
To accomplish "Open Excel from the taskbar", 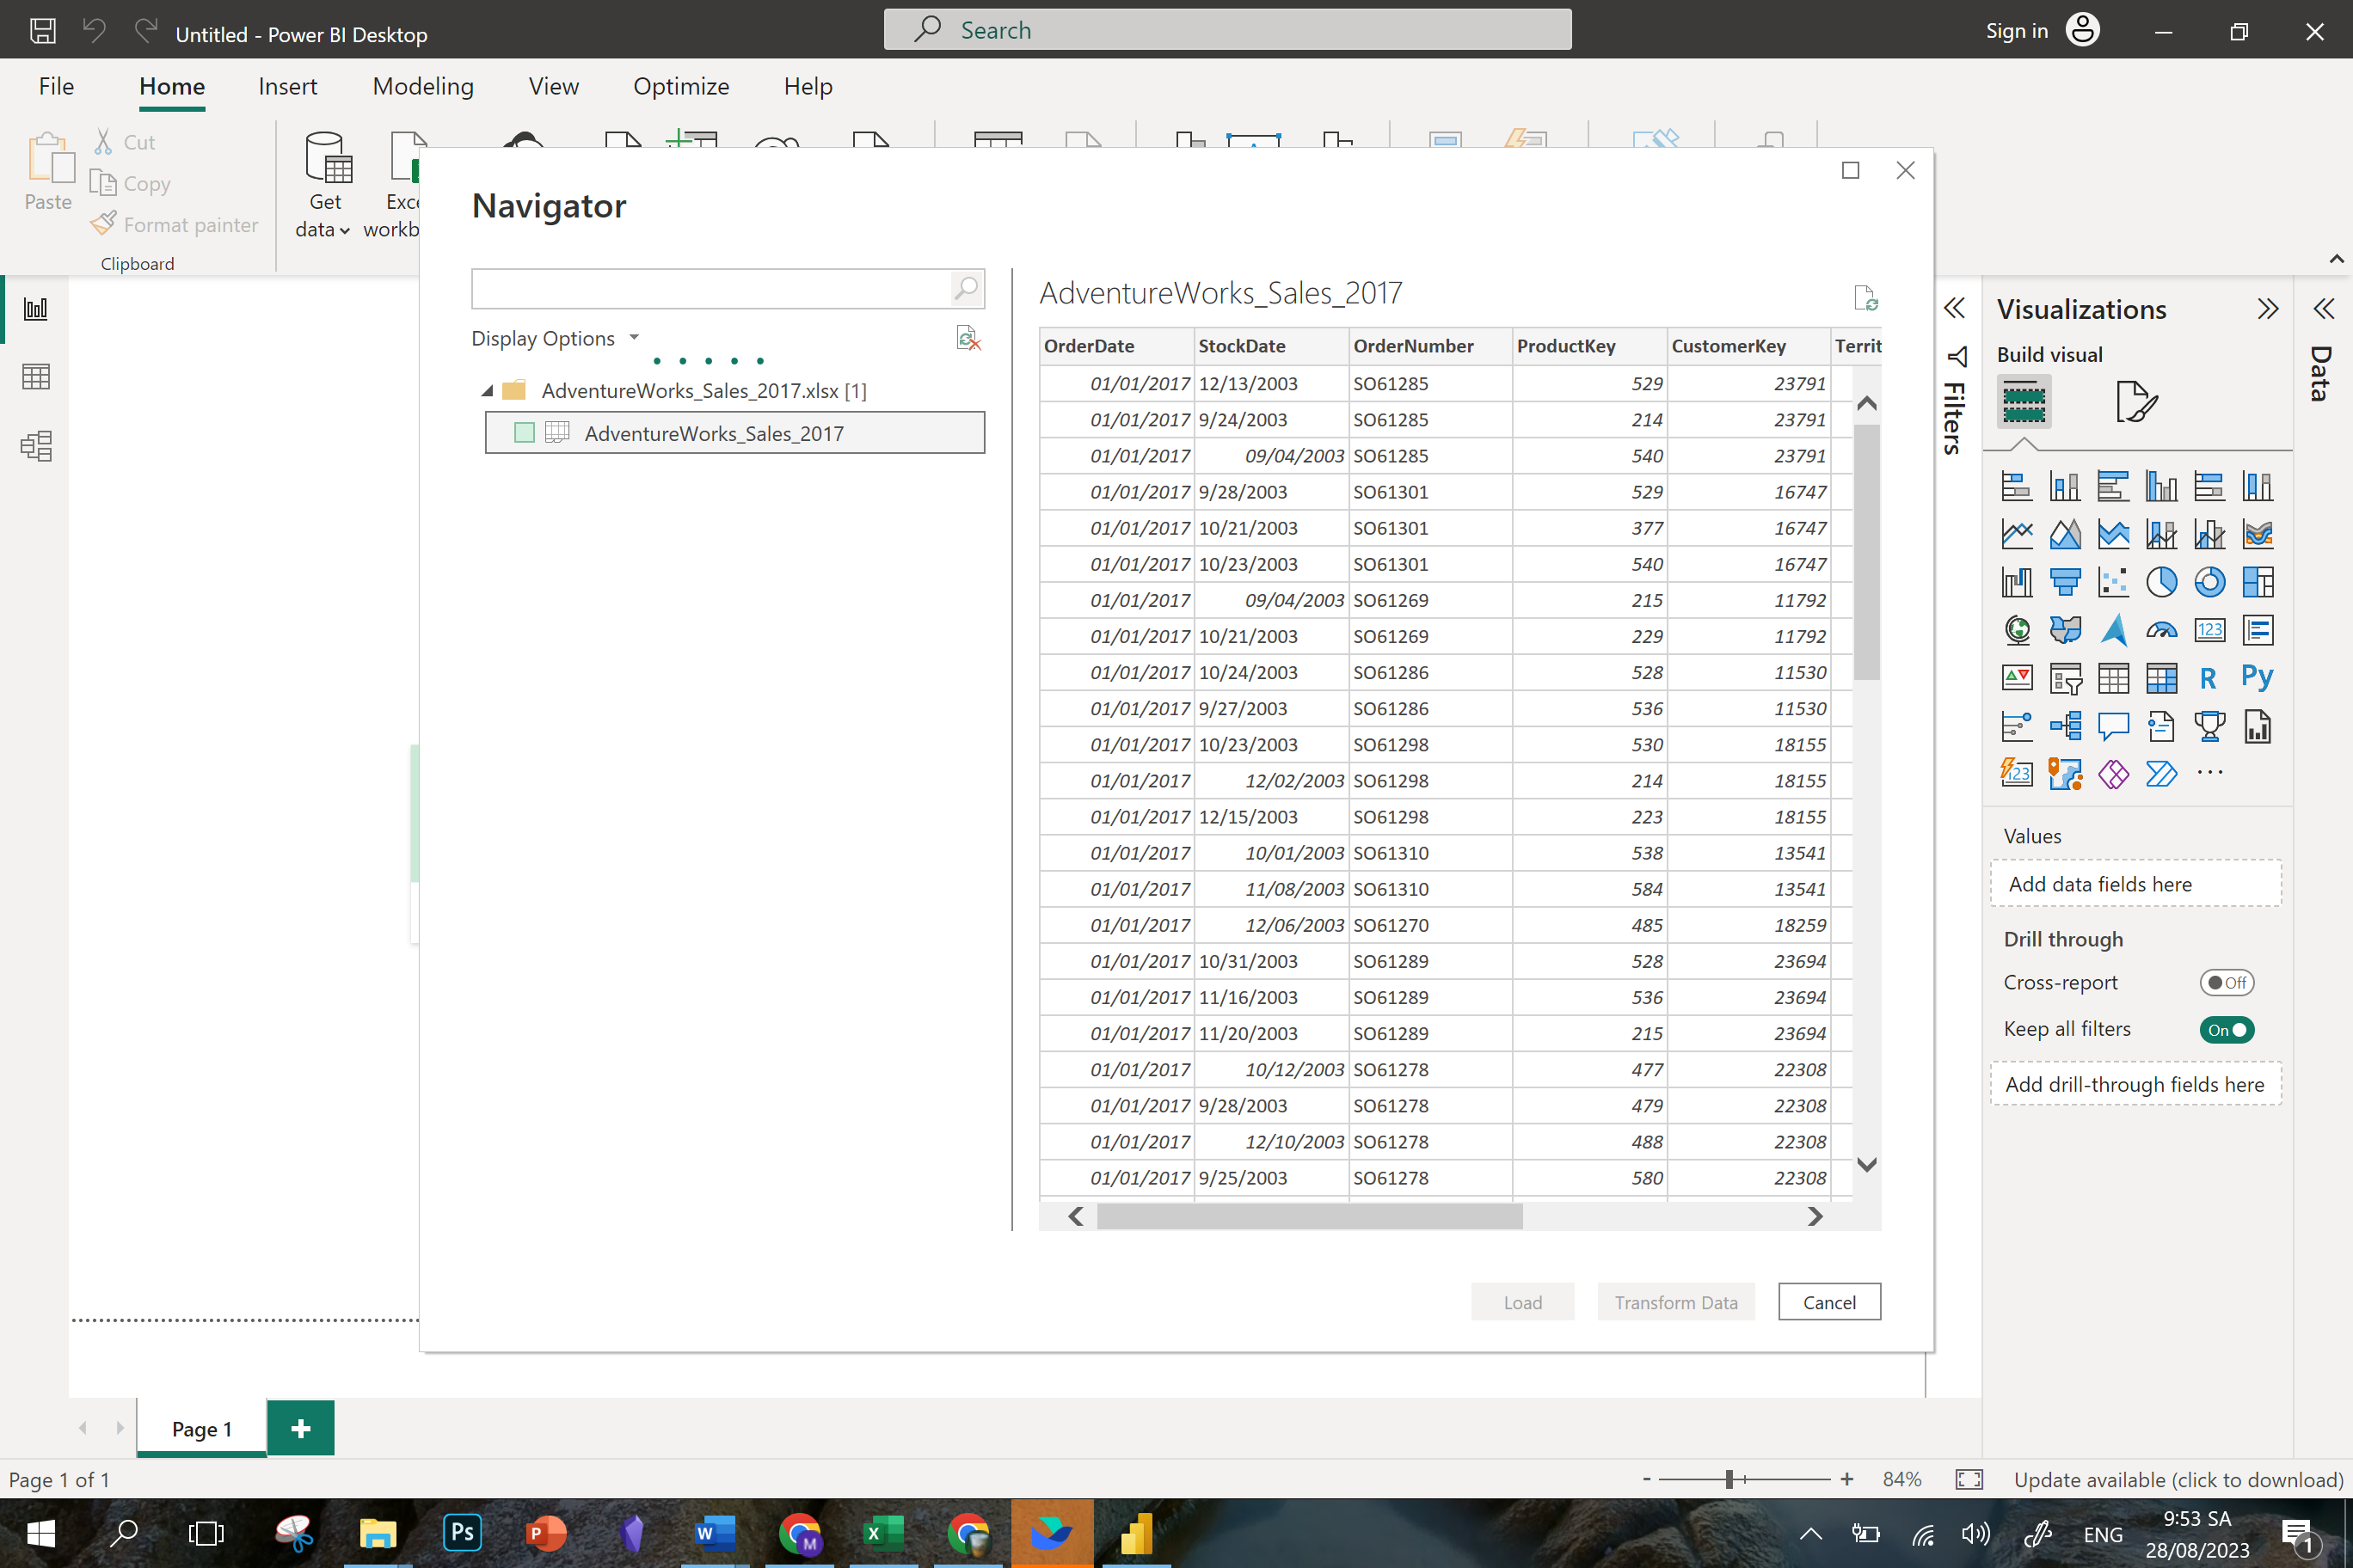I will coord(883,1532).
